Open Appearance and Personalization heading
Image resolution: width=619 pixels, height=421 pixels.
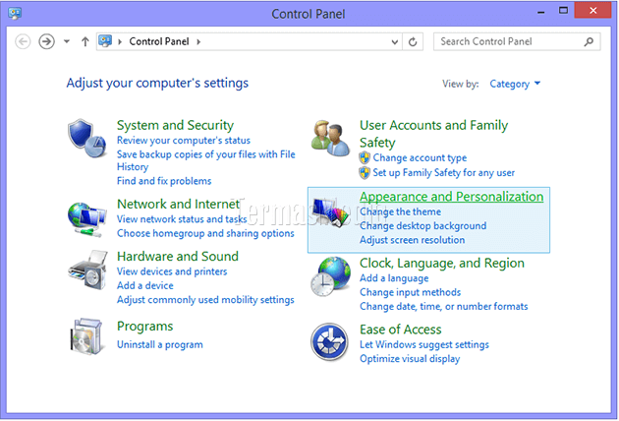(451, 197)
